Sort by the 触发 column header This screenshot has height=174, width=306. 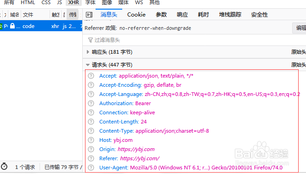[56, 15]
